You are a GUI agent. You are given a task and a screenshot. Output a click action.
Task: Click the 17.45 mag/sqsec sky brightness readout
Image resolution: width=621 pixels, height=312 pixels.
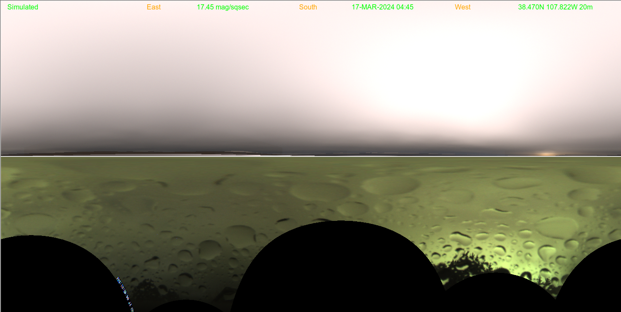pyautogui.click(x=222, y=7)
